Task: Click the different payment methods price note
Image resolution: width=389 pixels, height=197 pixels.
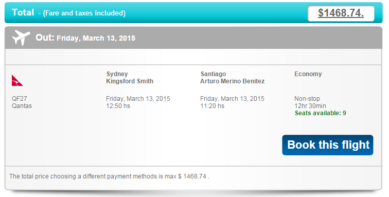Action: 110,176
